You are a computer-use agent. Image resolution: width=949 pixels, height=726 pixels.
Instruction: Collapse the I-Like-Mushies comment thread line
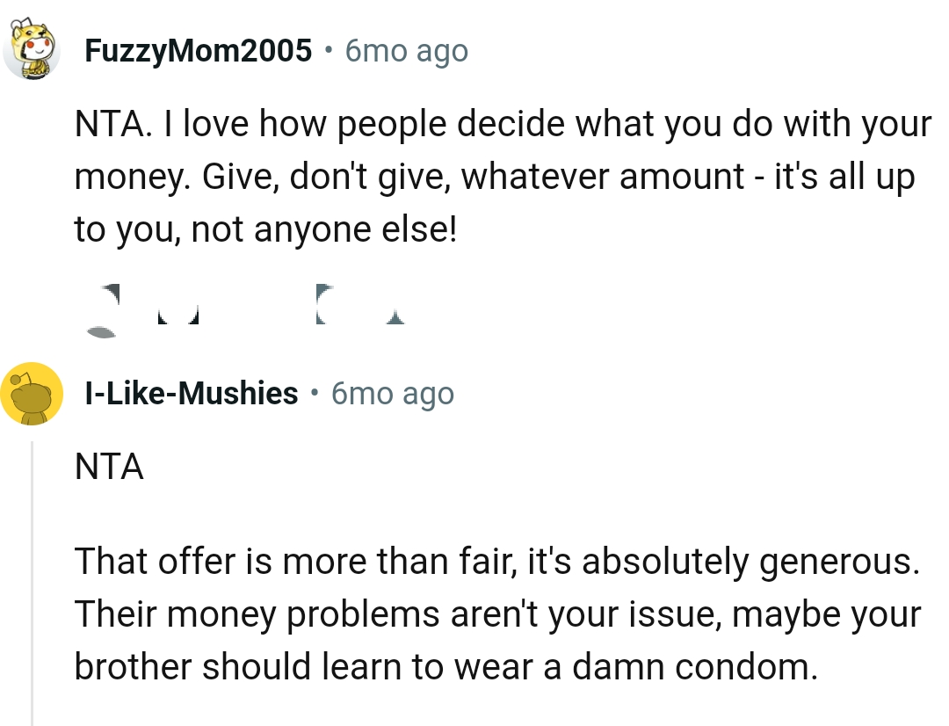(33, 580)
